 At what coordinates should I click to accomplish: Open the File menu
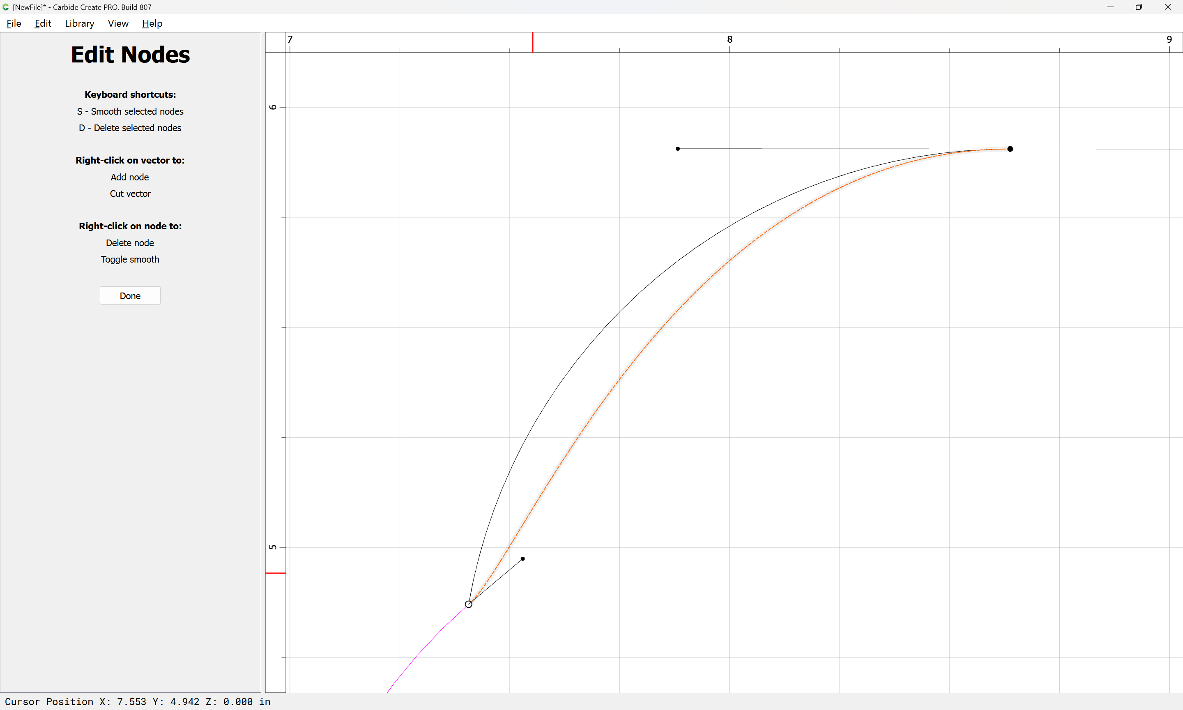pyautogui.click(x=14, y=23)
